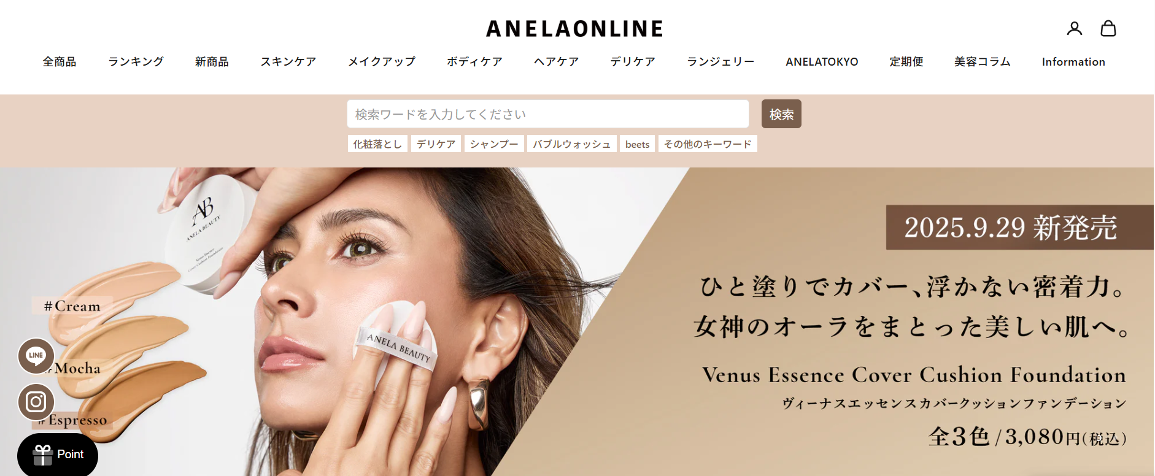Open the Instagram icon link

[x=36, y=402]
